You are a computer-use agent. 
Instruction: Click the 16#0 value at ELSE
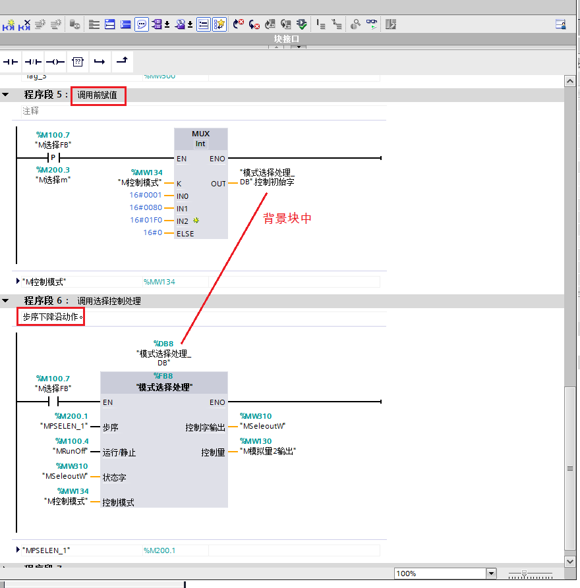click(152, 232)
